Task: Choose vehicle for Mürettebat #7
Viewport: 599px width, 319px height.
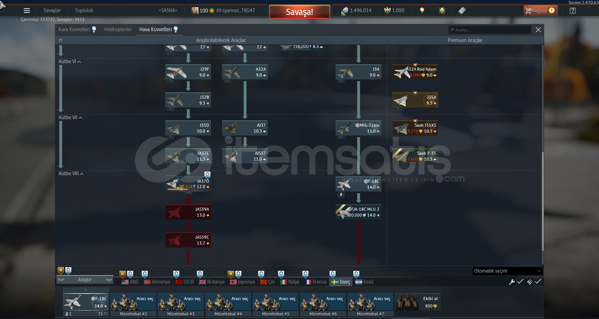Action: click(370, 302)
